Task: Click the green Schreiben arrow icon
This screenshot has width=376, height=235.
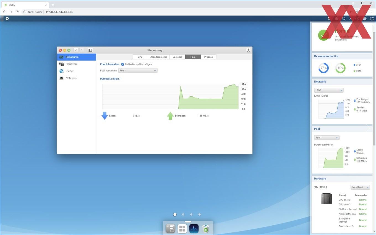Action: click(170, 115)
